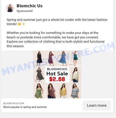Click the sun emoji in the post text
This screenshot has width=116, height=118.
click(19, 24)
